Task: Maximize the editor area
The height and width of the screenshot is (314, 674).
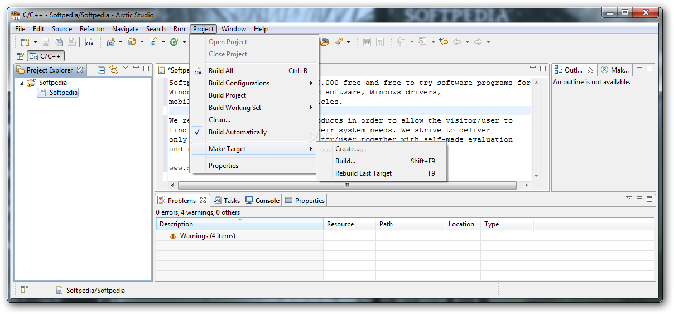Action: click(x=543, y=69)
